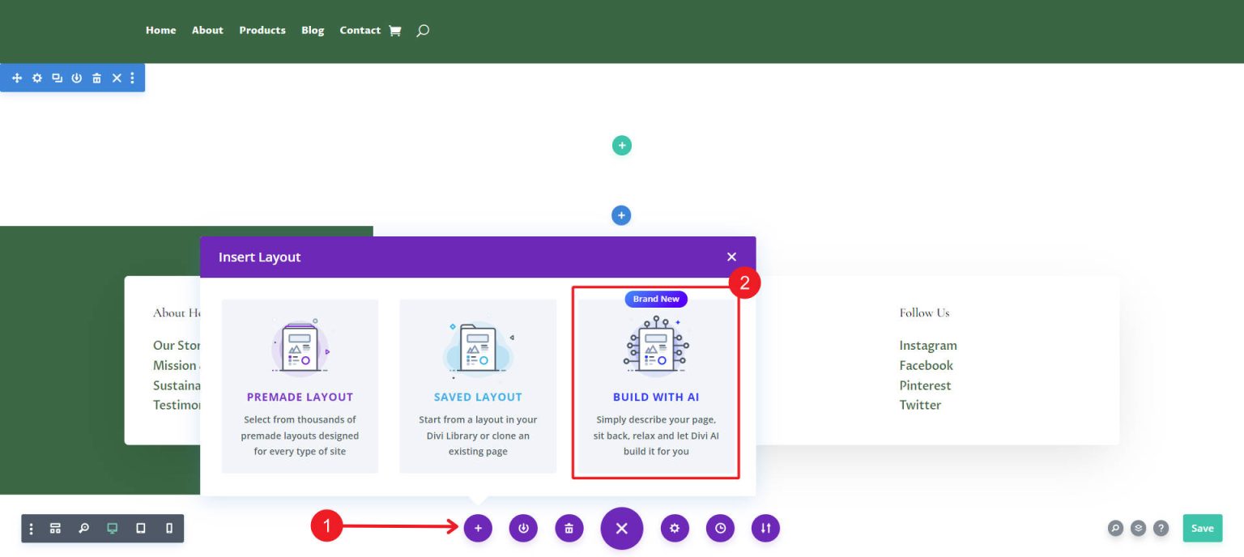1244x557 pixels.
Task: Open the Contact menu item
Action: click(360, 30)
